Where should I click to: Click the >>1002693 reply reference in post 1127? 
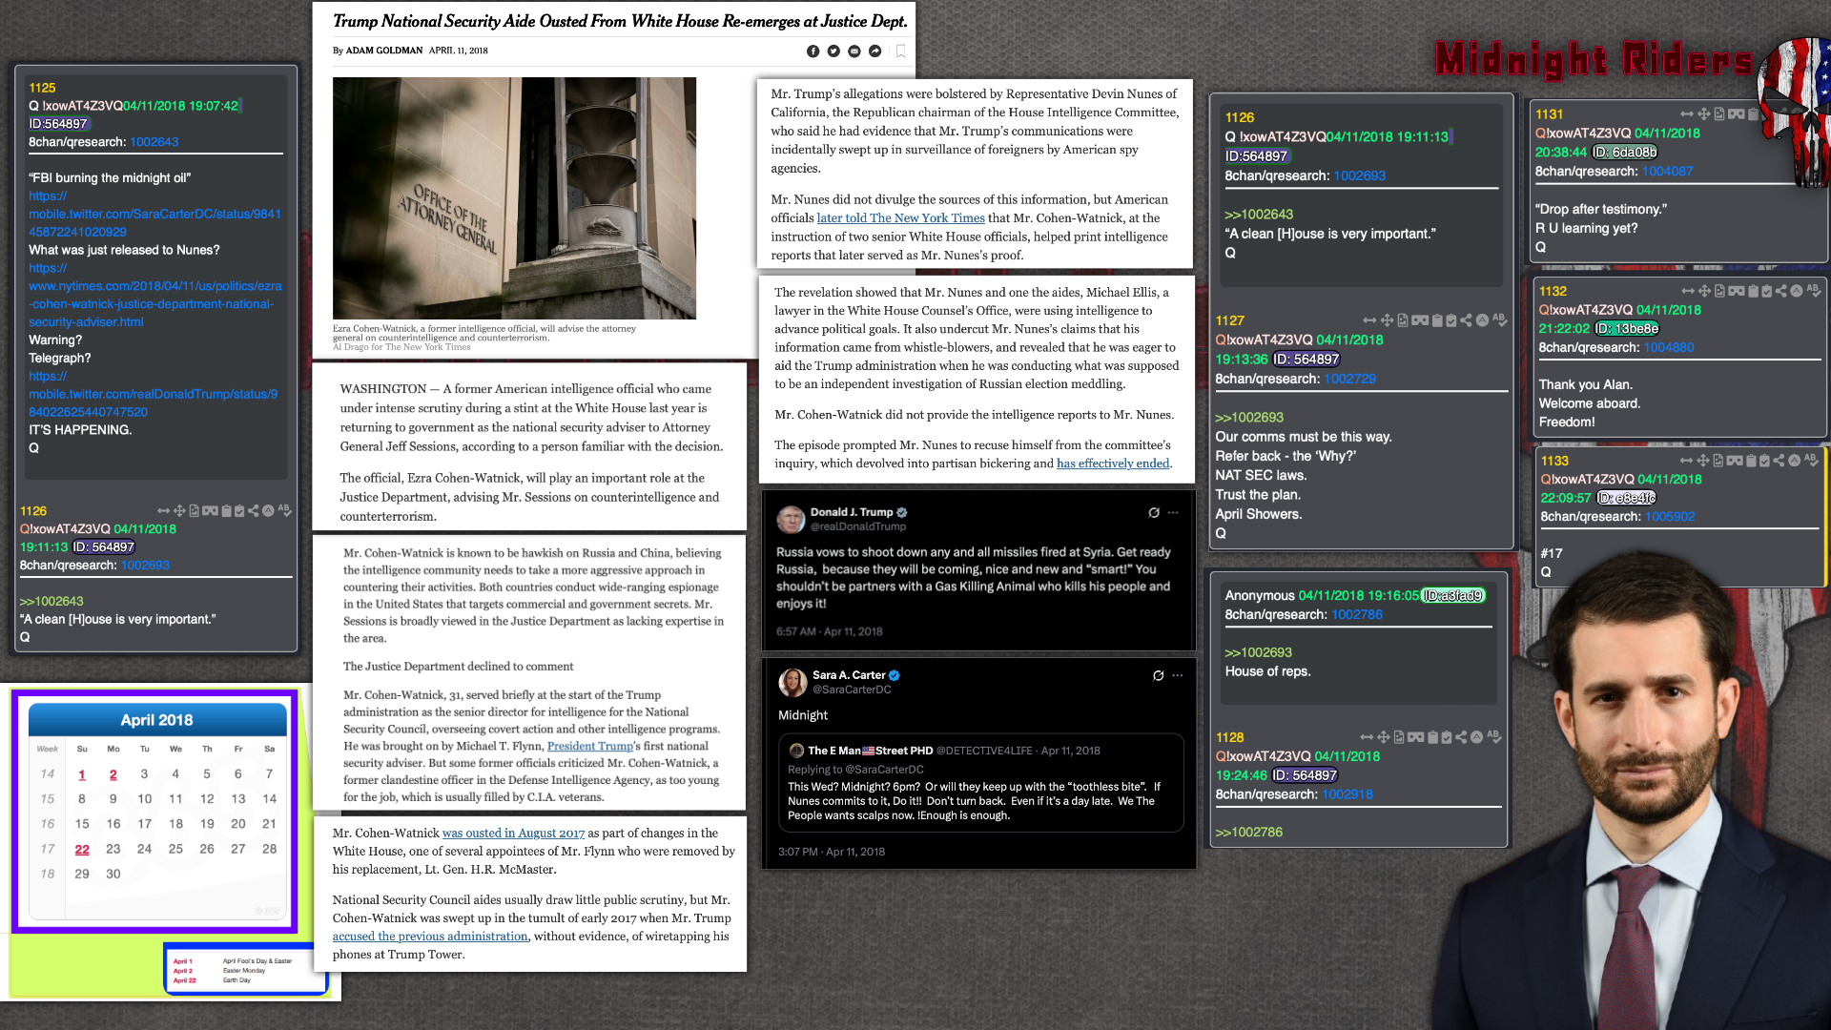click(1249, 418)
